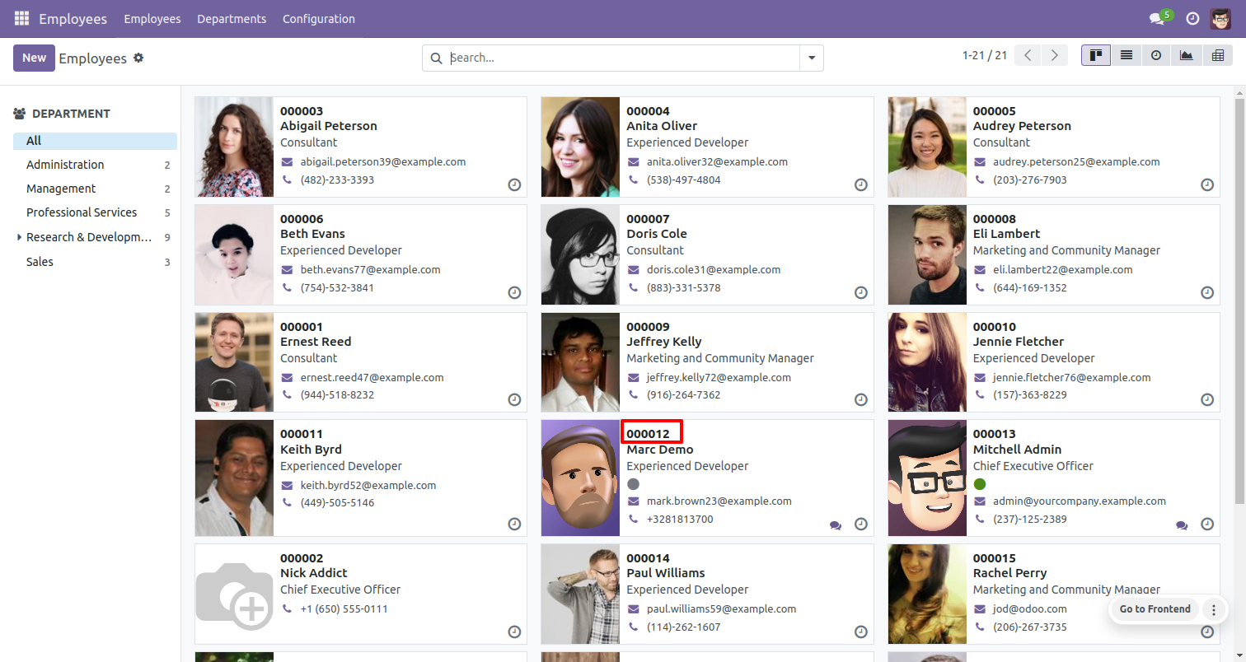
Task: Filter by Professional Services department
Action: click(95, 212)
